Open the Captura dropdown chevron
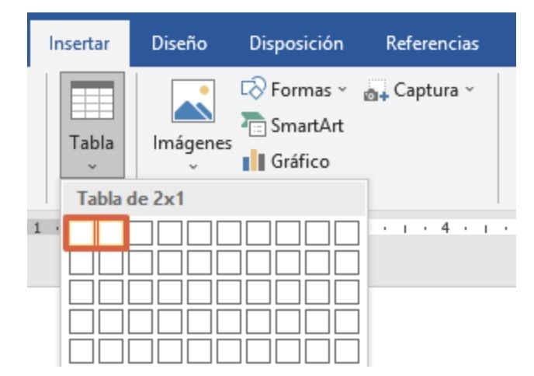Screen dimensions: 534x376 tap(470, 91)
